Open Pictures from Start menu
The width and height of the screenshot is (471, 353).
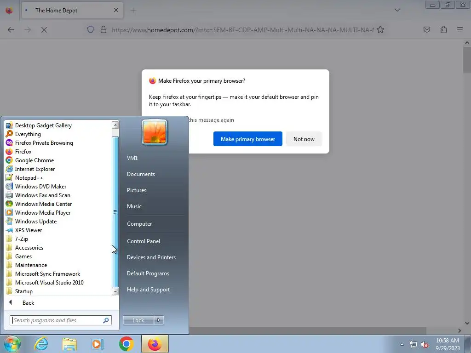point(137,190)
